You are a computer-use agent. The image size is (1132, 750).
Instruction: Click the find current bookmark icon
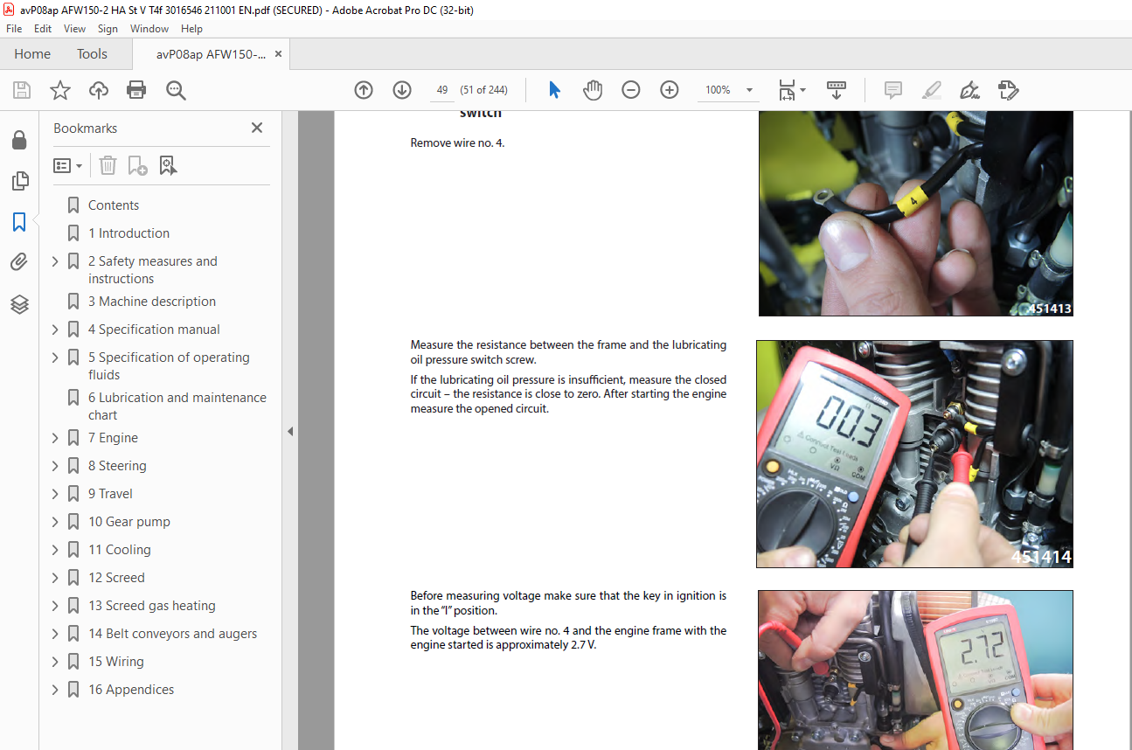pos(169,165)
